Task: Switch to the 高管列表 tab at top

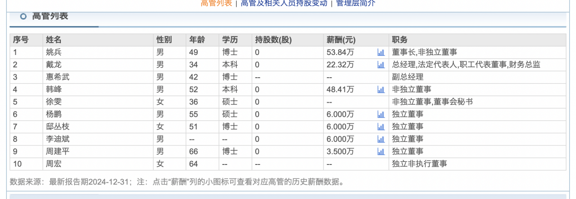Action: coord(216,3)
